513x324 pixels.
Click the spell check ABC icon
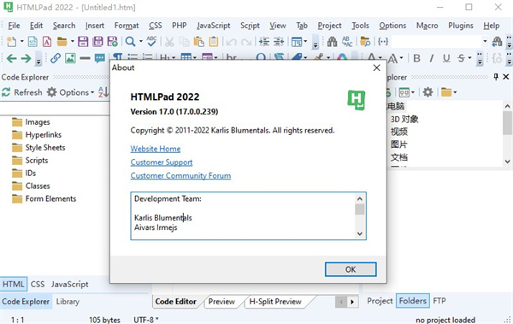(151, 41)
